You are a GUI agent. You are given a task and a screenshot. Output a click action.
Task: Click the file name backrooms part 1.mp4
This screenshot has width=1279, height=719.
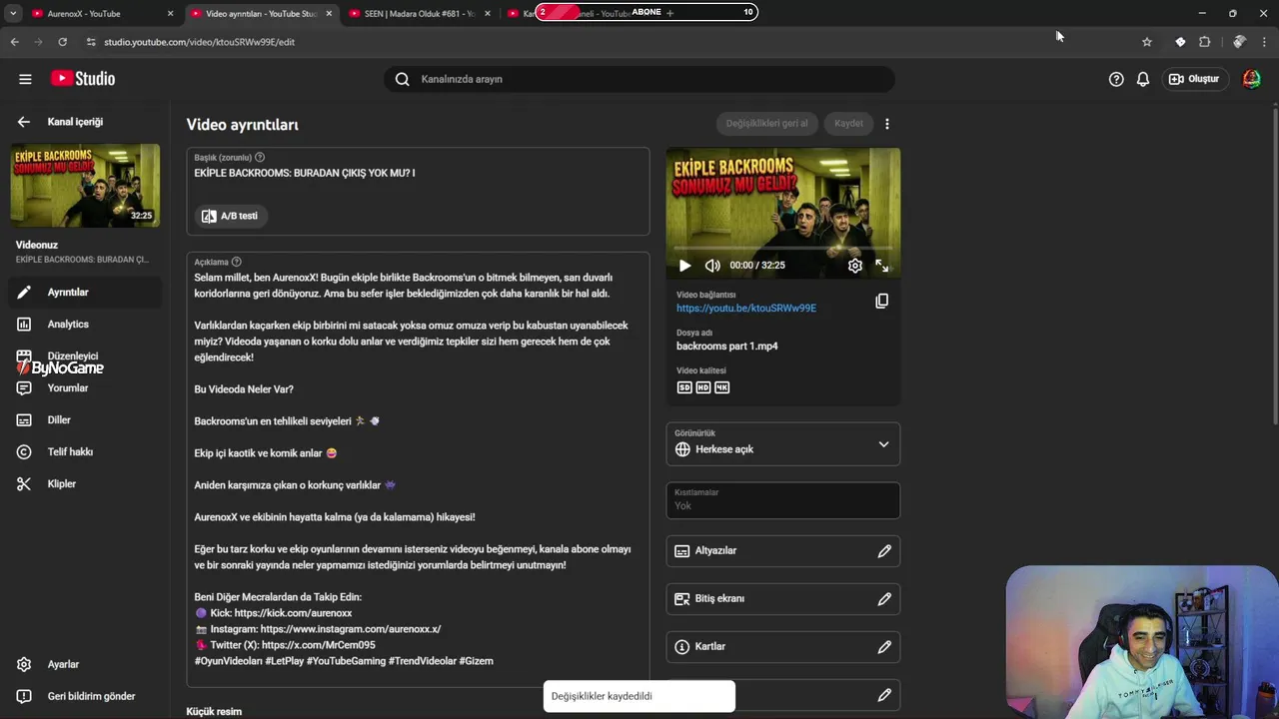pos(726,347)
